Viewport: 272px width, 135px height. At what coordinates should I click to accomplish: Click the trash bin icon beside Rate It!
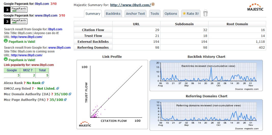pos(205,13)
